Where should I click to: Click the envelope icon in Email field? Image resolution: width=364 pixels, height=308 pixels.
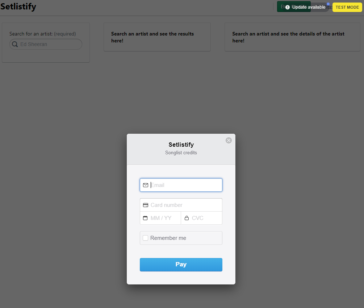point(146,185)
